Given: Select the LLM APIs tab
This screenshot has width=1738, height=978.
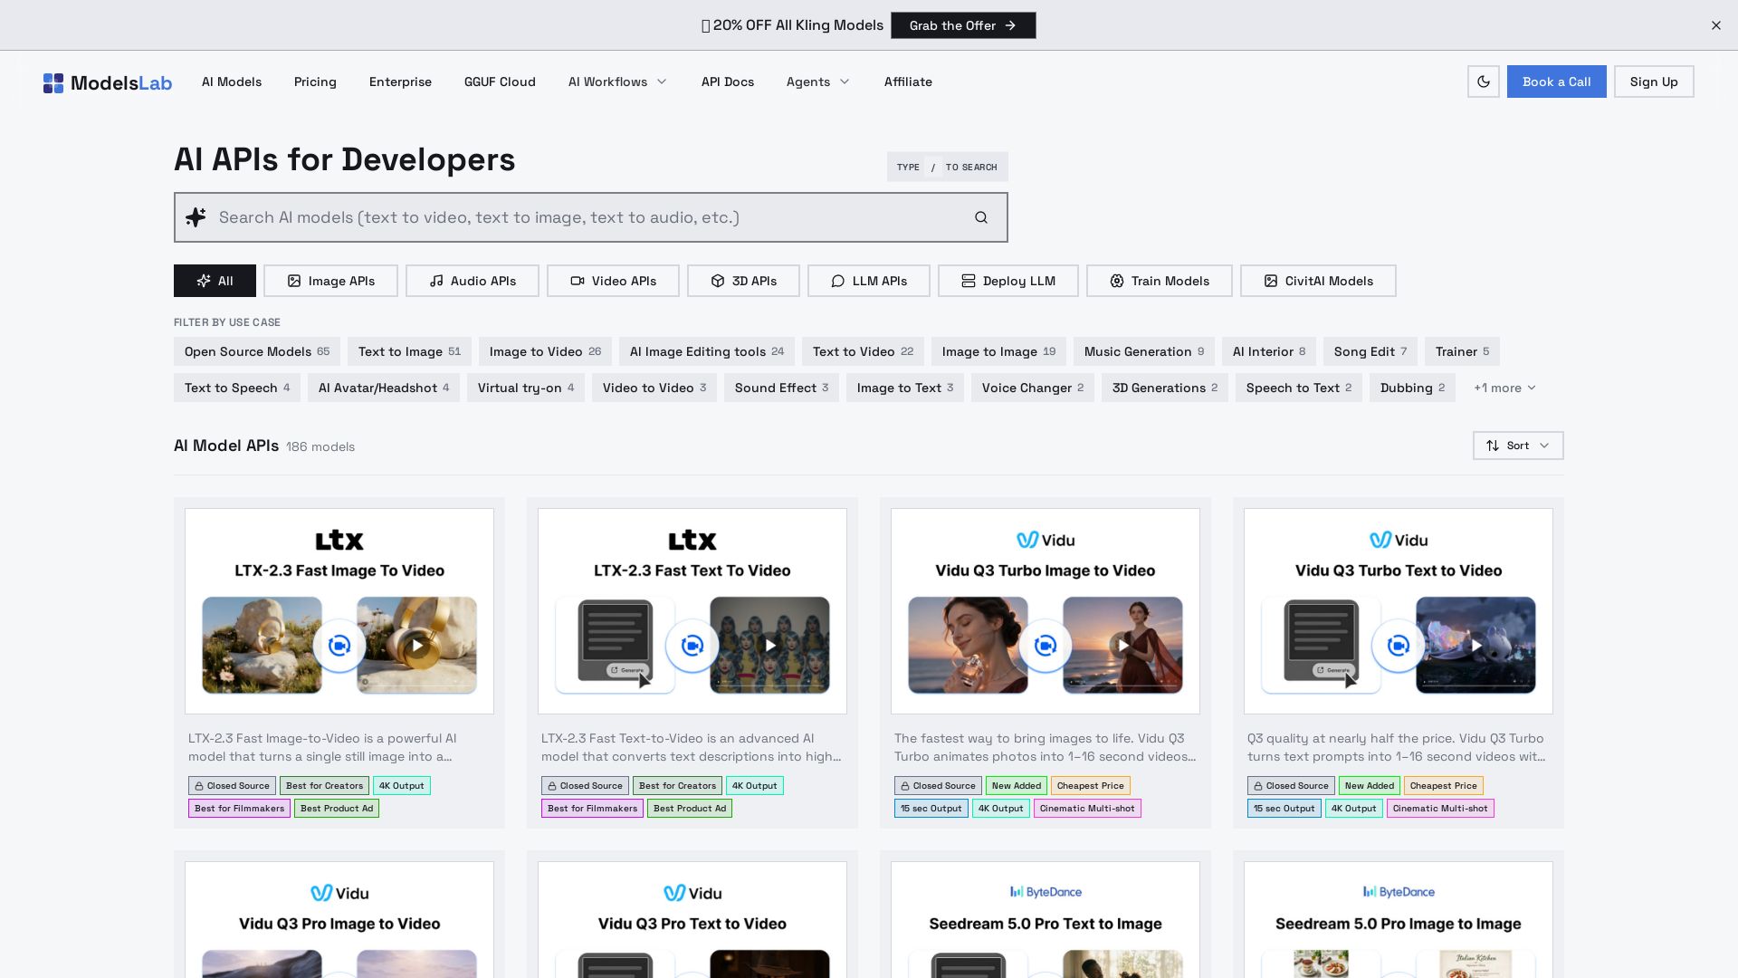Looking at the screenshot, I should 869,281.
